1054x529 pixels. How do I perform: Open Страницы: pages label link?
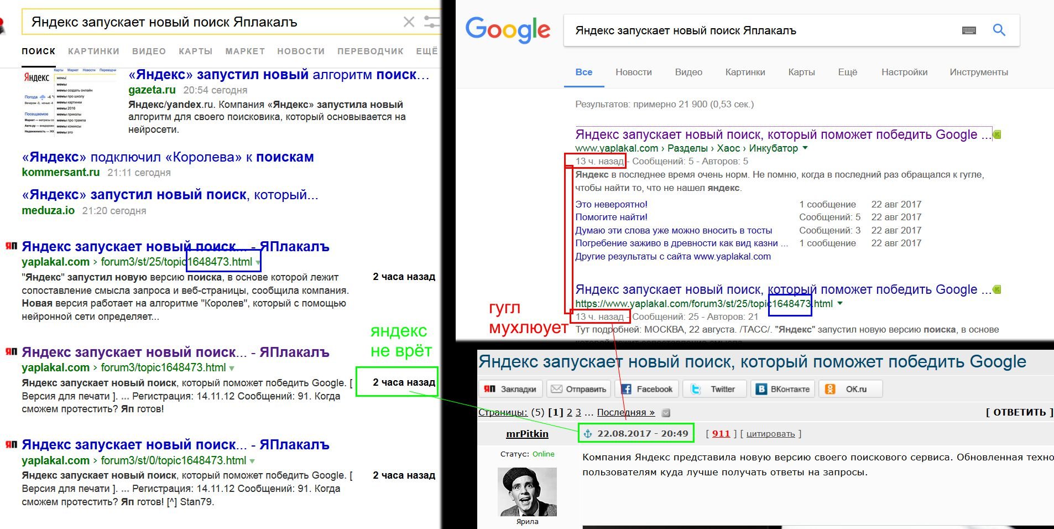pos(503,412)
